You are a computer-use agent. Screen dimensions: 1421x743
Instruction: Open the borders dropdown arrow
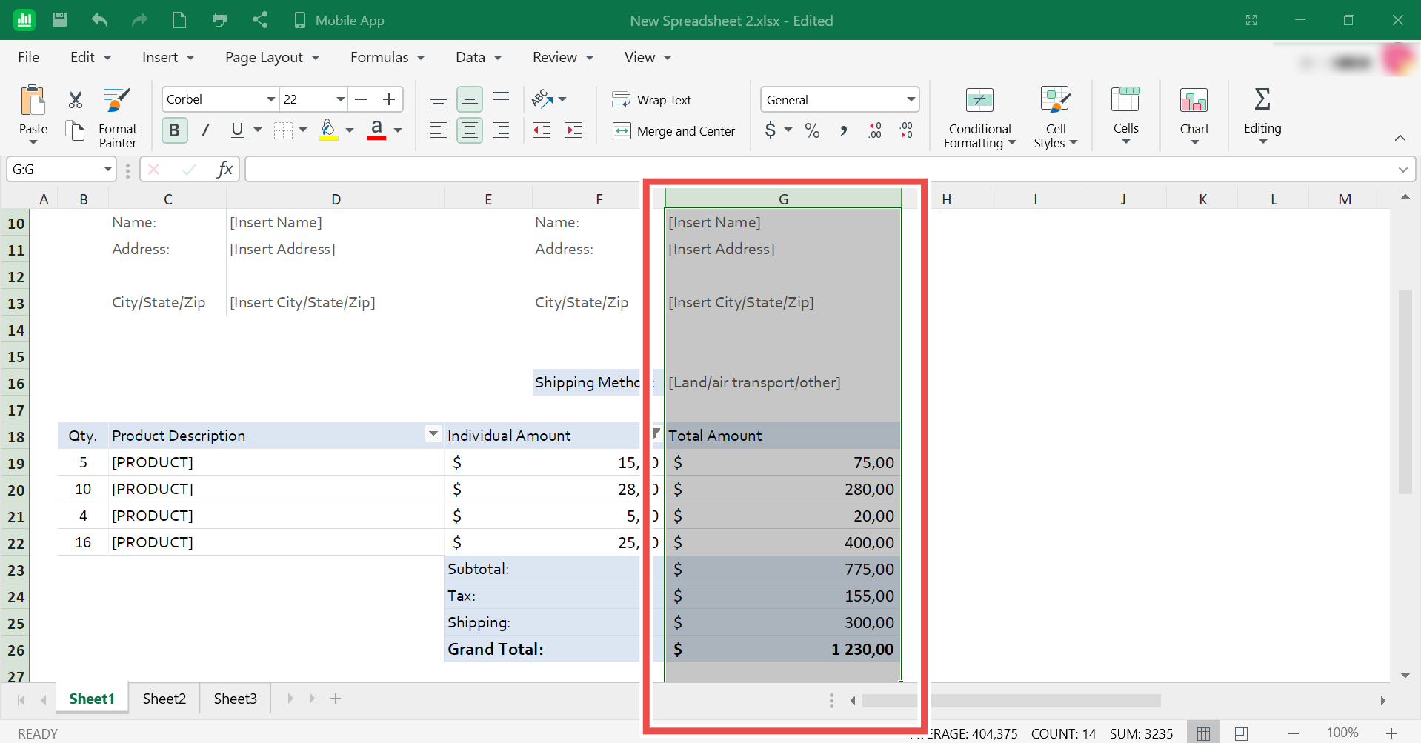pyautogui.click(x=303, y=130)
